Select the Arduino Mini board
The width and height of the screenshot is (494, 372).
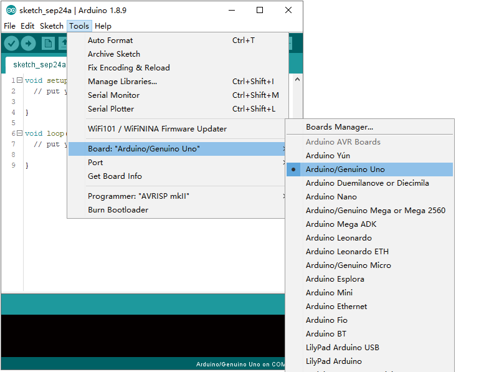pyautogui.click(x=370, y=293)
